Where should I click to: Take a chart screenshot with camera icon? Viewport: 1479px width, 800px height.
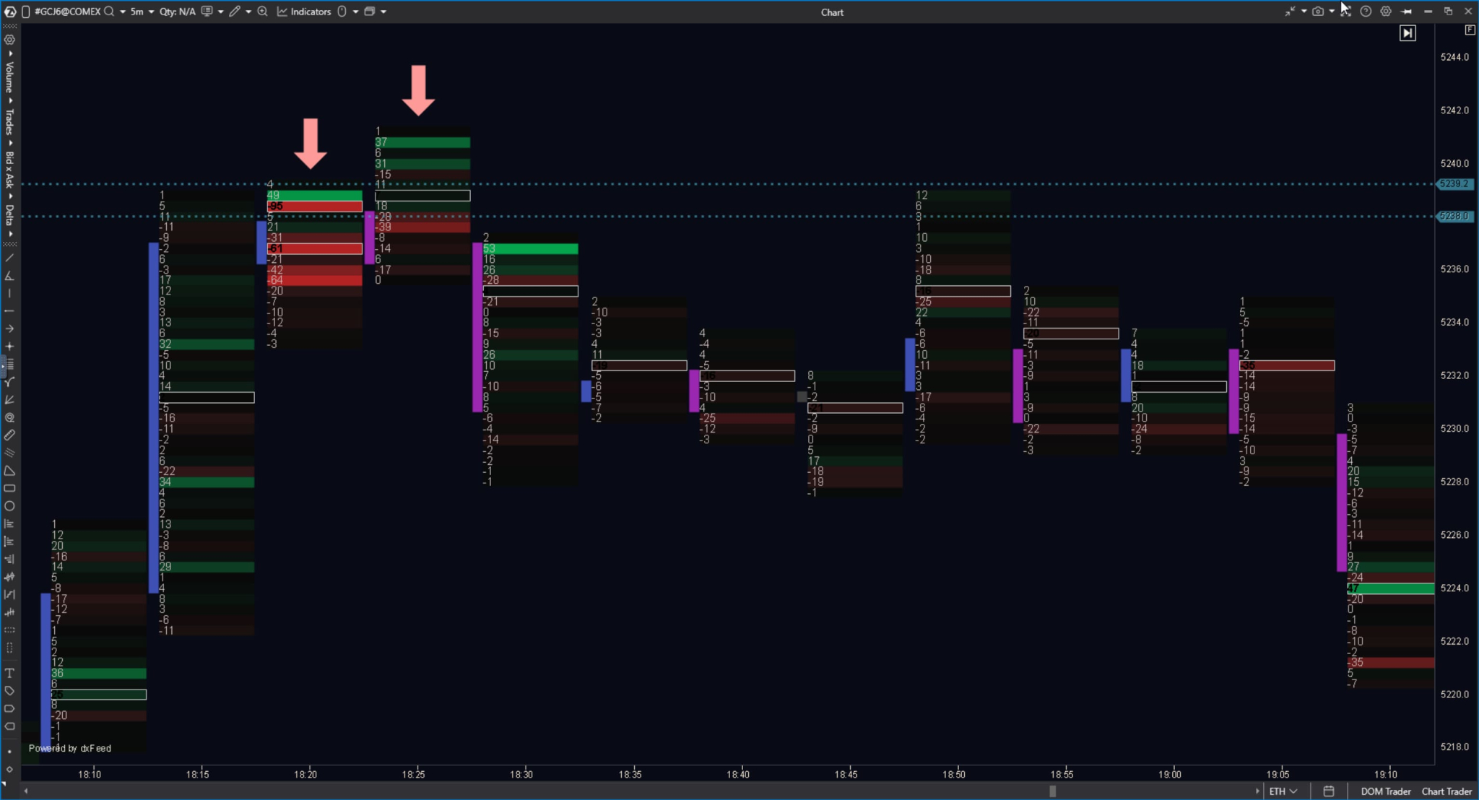coord(1318,12)
